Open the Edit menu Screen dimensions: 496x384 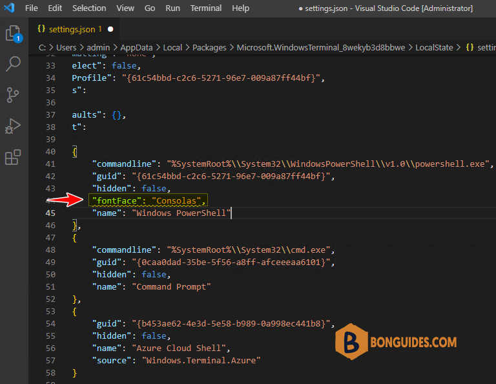coord(55,8)
